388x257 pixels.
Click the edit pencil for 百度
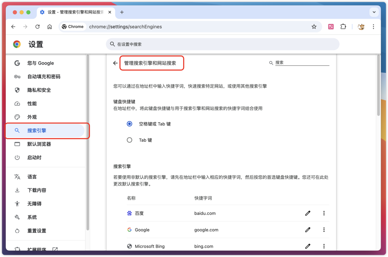click(x=308, y=213)
